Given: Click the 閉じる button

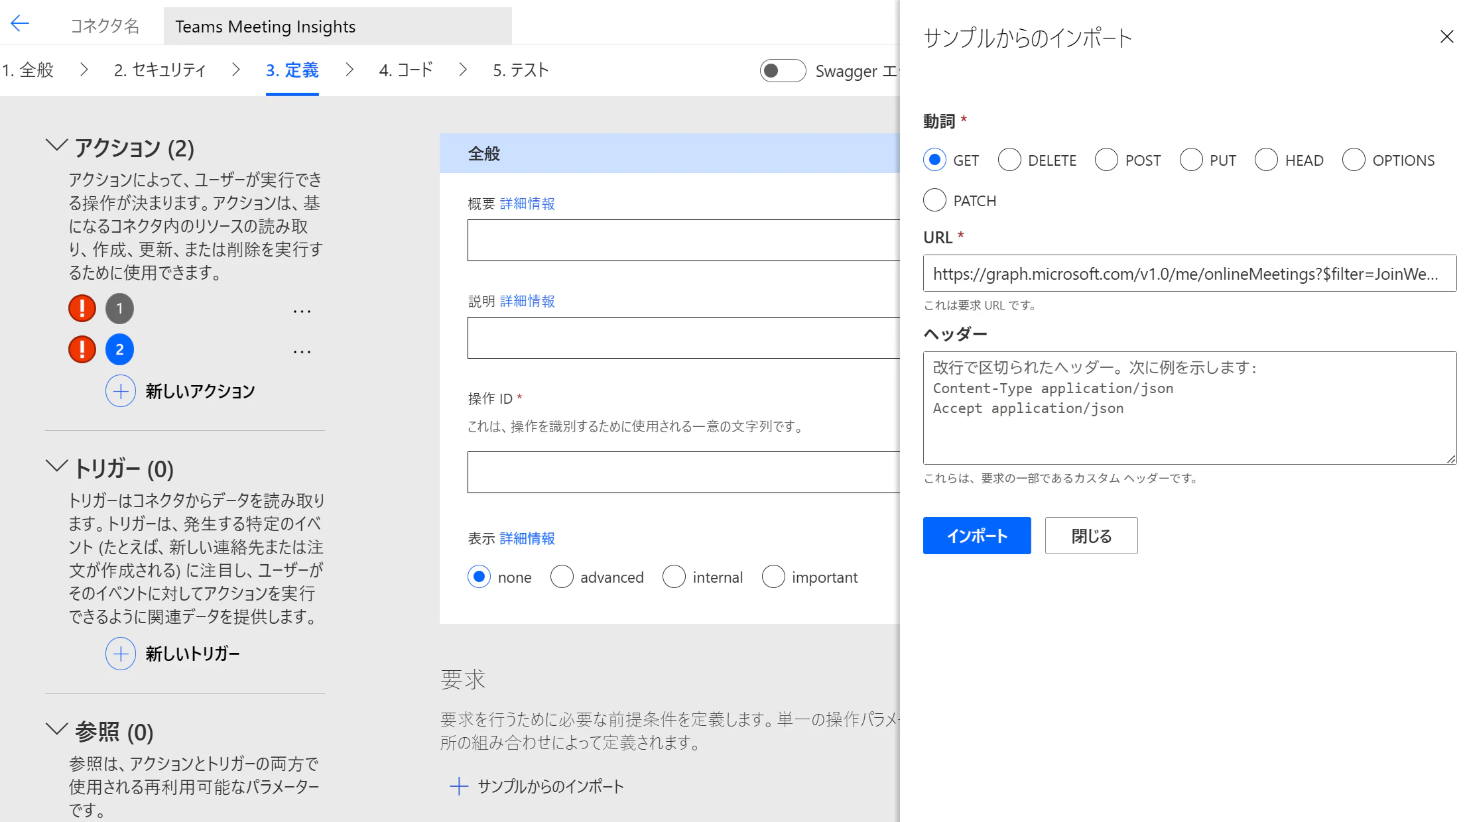Looking at the screenshot, I should coord(1092,536).
